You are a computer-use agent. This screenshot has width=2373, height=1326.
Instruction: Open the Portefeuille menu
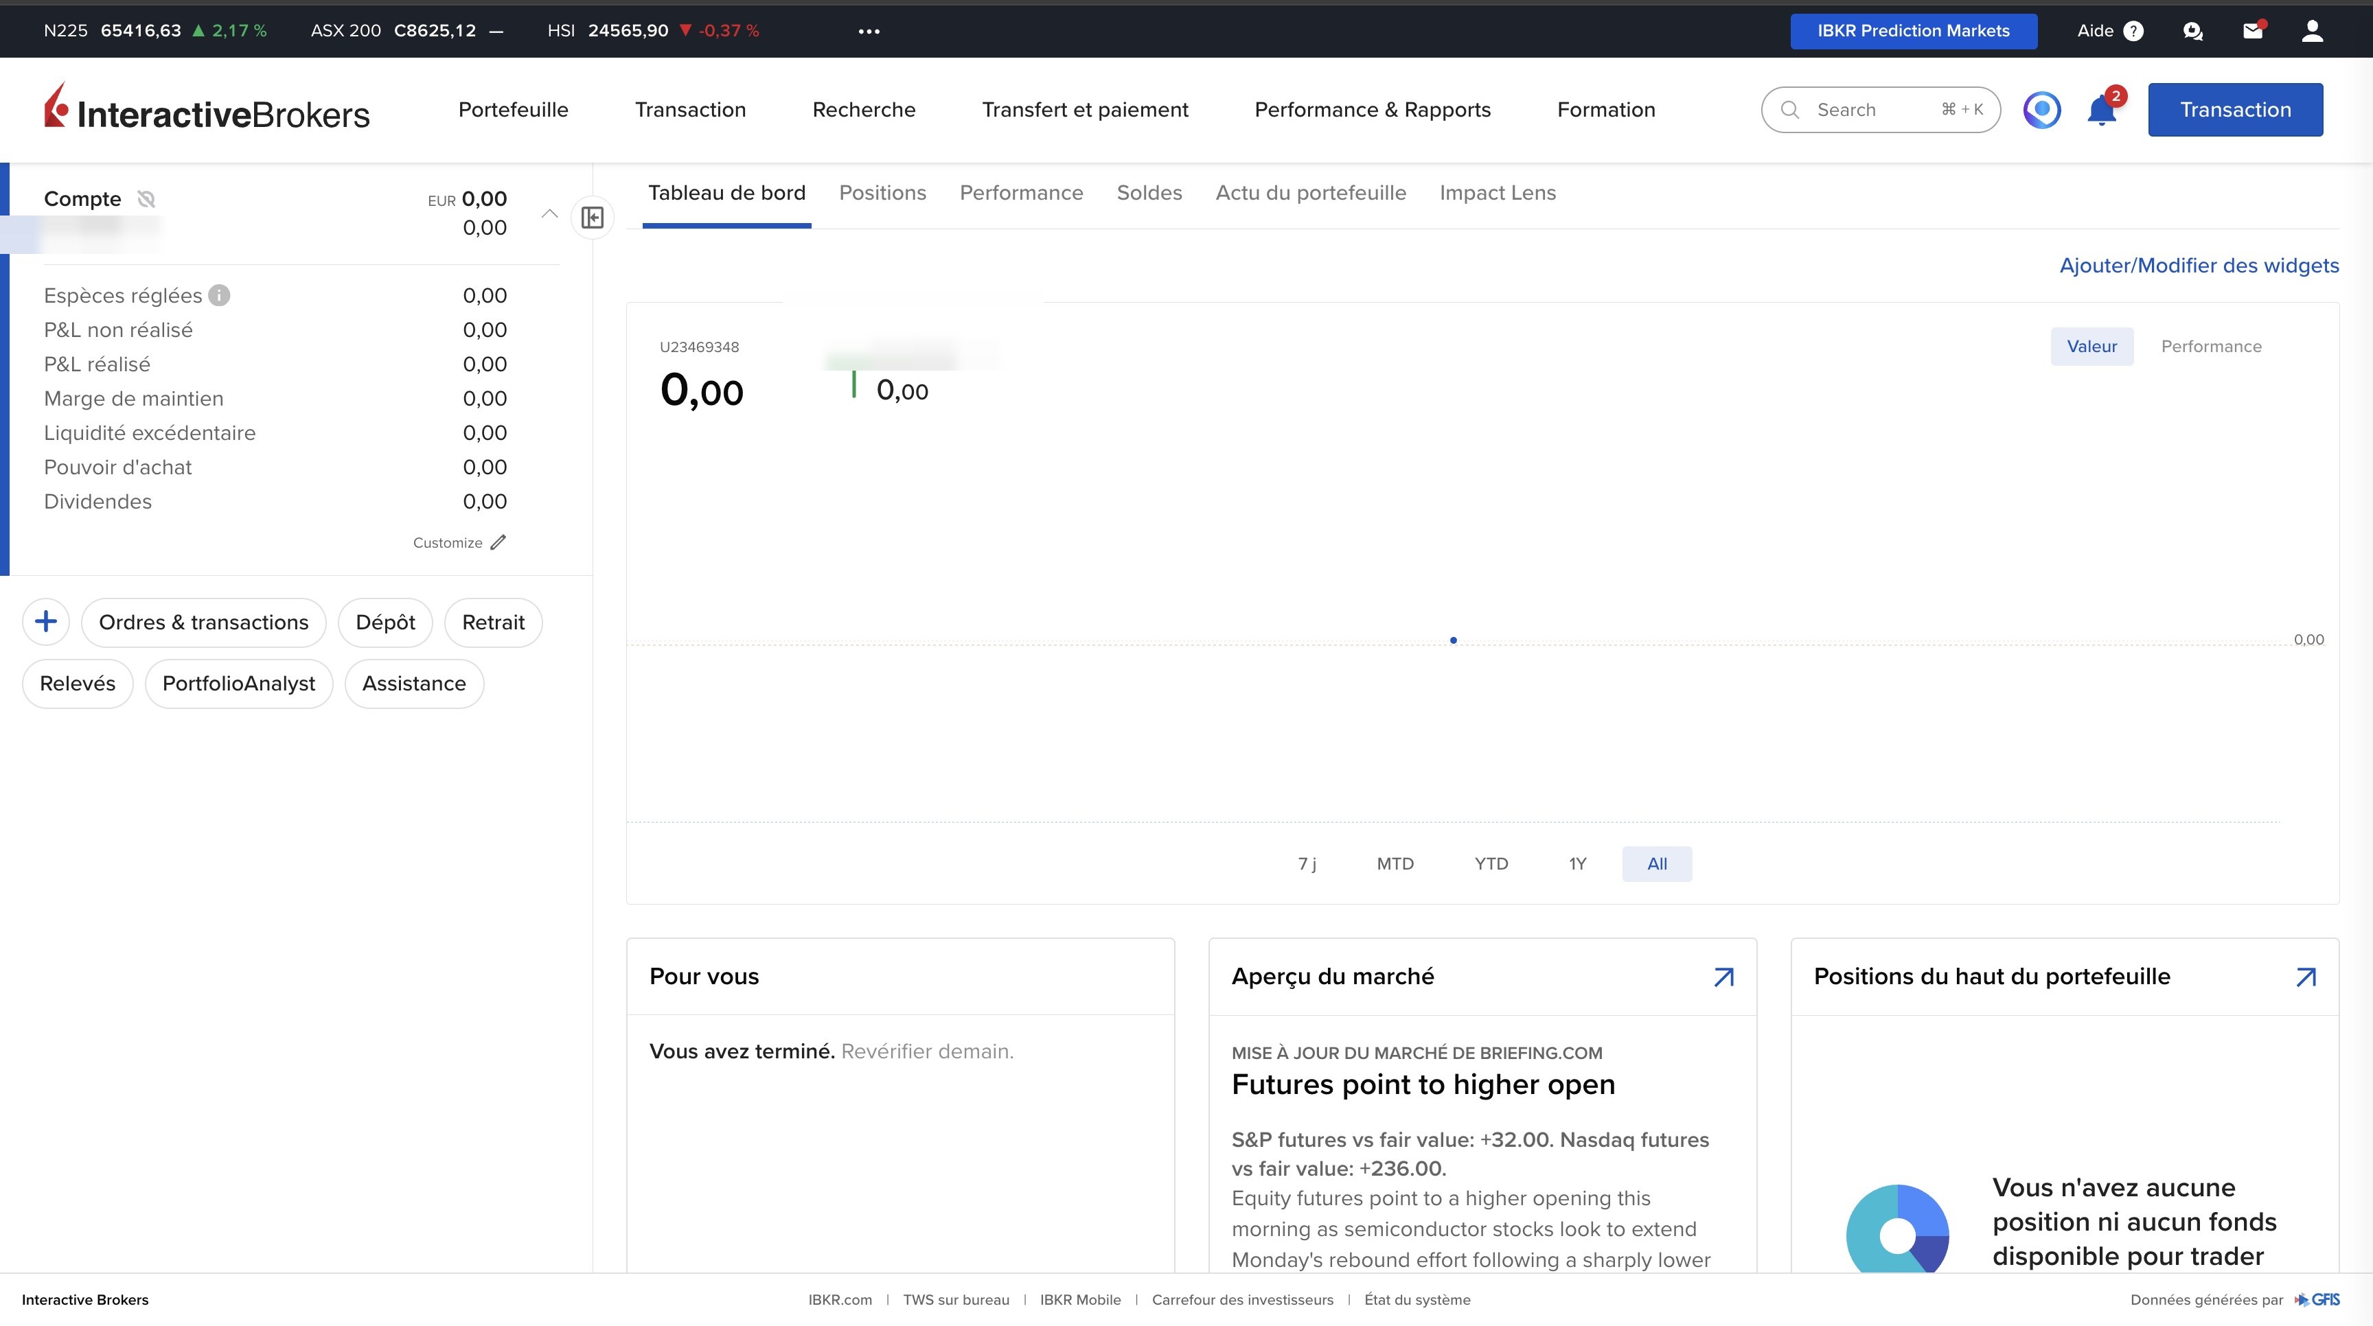513,110
